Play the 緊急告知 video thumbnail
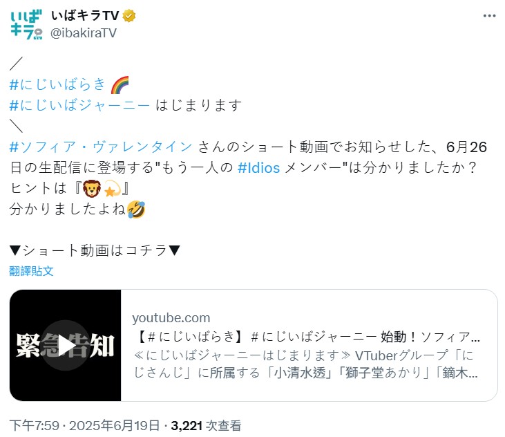 point(66,346)
